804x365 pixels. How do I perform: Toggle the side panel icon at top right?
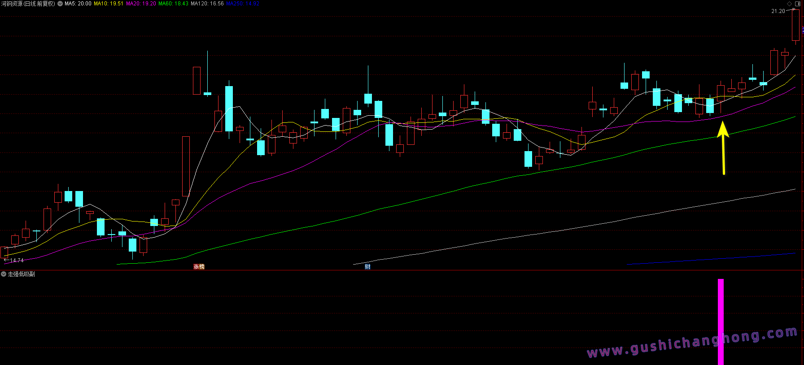(798, 4)
